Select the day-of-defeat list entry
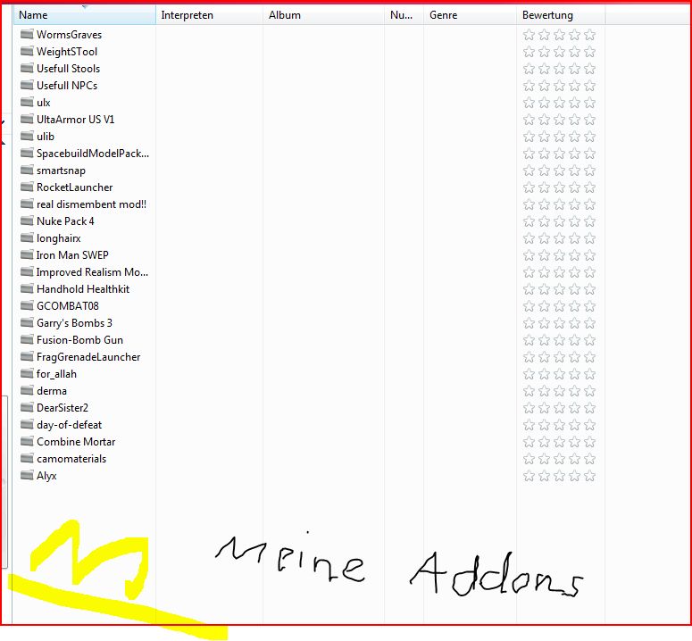 coord(70,425)
